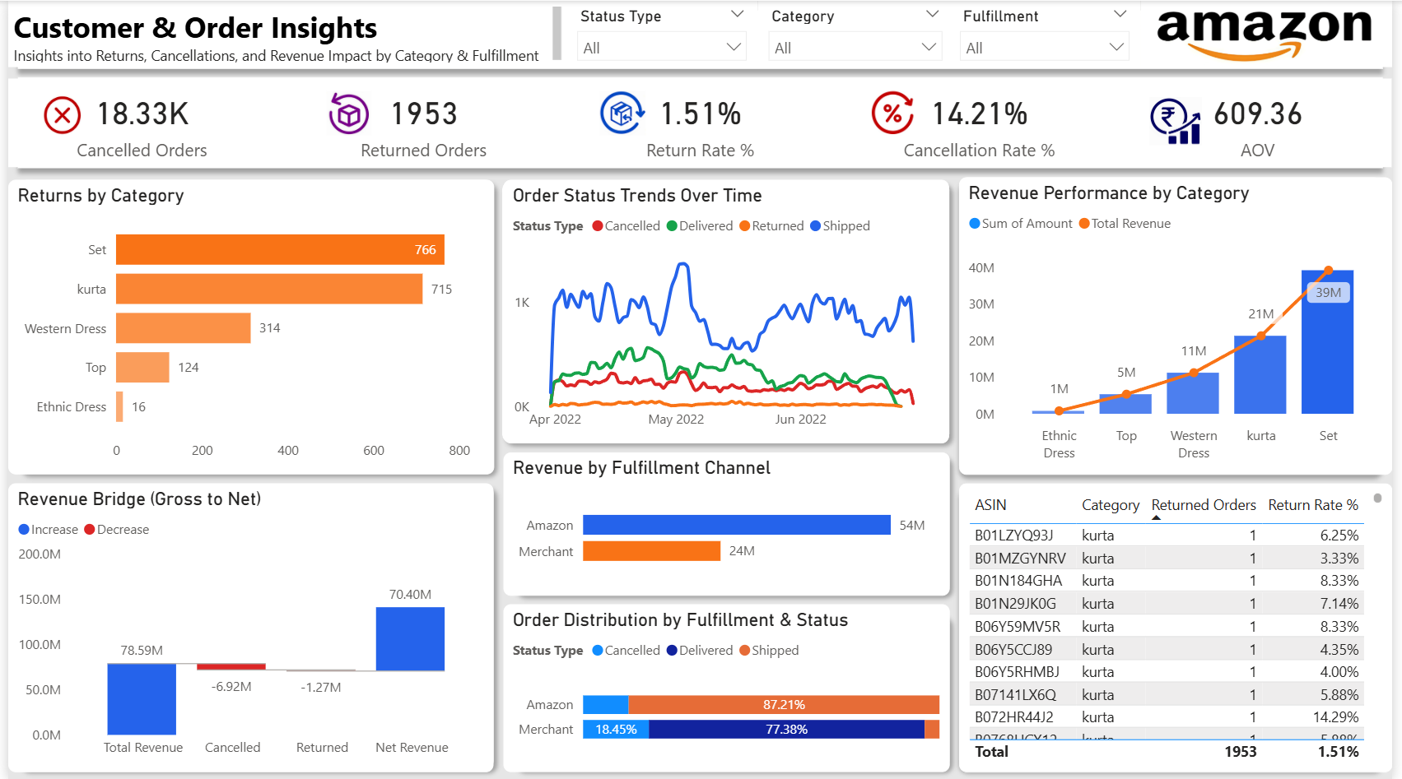Click Cancelled legend in Order Distribution chart
Viewport: 1402px width, 779px height.
point(626,651)
